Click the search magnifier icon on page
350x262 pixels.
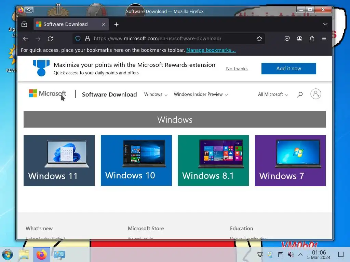click(299, 95)
